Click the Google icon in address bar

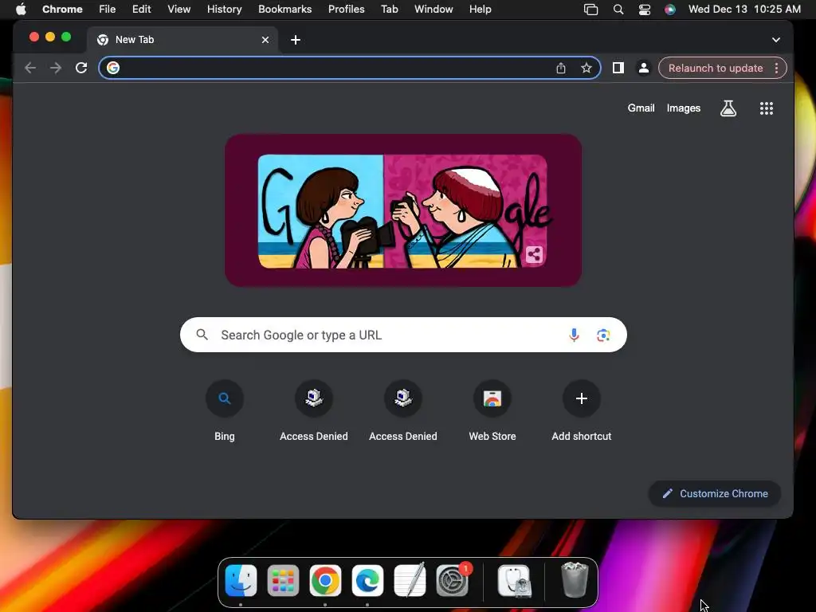(x=113, y=68)
